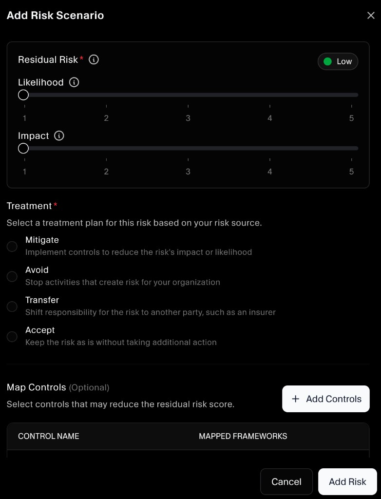Click the Impact info icon
381x499 pixels.
58,135
